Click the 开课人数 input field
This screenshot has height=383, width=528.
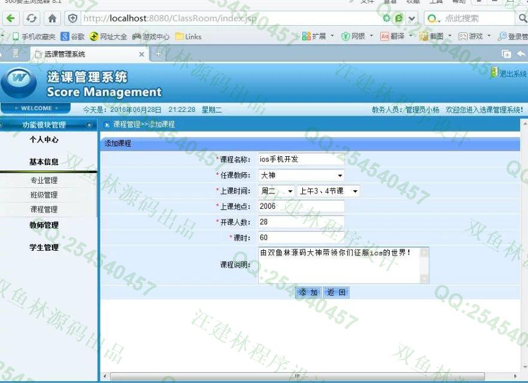[301, 222]
